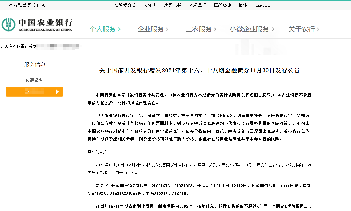Click the 尊敬的客户 salutation line
The image size is (351, 211).
[99, 152]
